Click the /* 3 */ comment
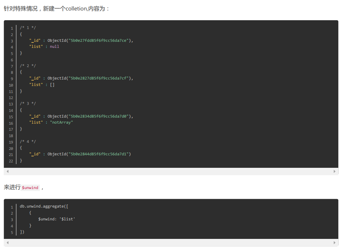This screenshot has height=248, width=345. click(28, 103)
